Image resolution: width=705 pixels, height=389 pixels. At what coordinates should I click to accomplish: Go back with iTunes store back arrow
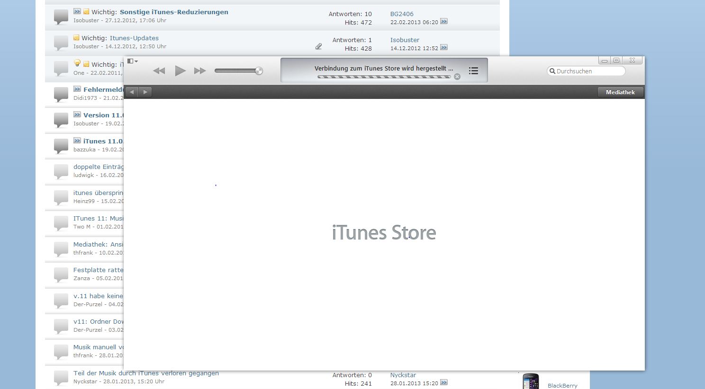(x=132, y=92)
